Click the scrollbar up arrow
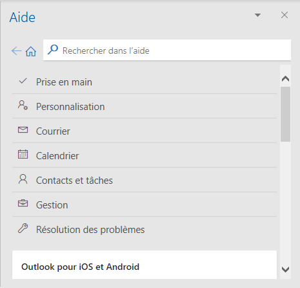Image resolution: width=300 pixels, height=288 pixels. 285,79
